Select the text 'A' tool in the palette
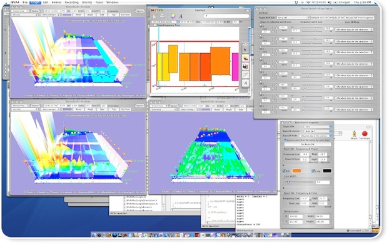This screenshot has width=389, height=245. [245, 83]
